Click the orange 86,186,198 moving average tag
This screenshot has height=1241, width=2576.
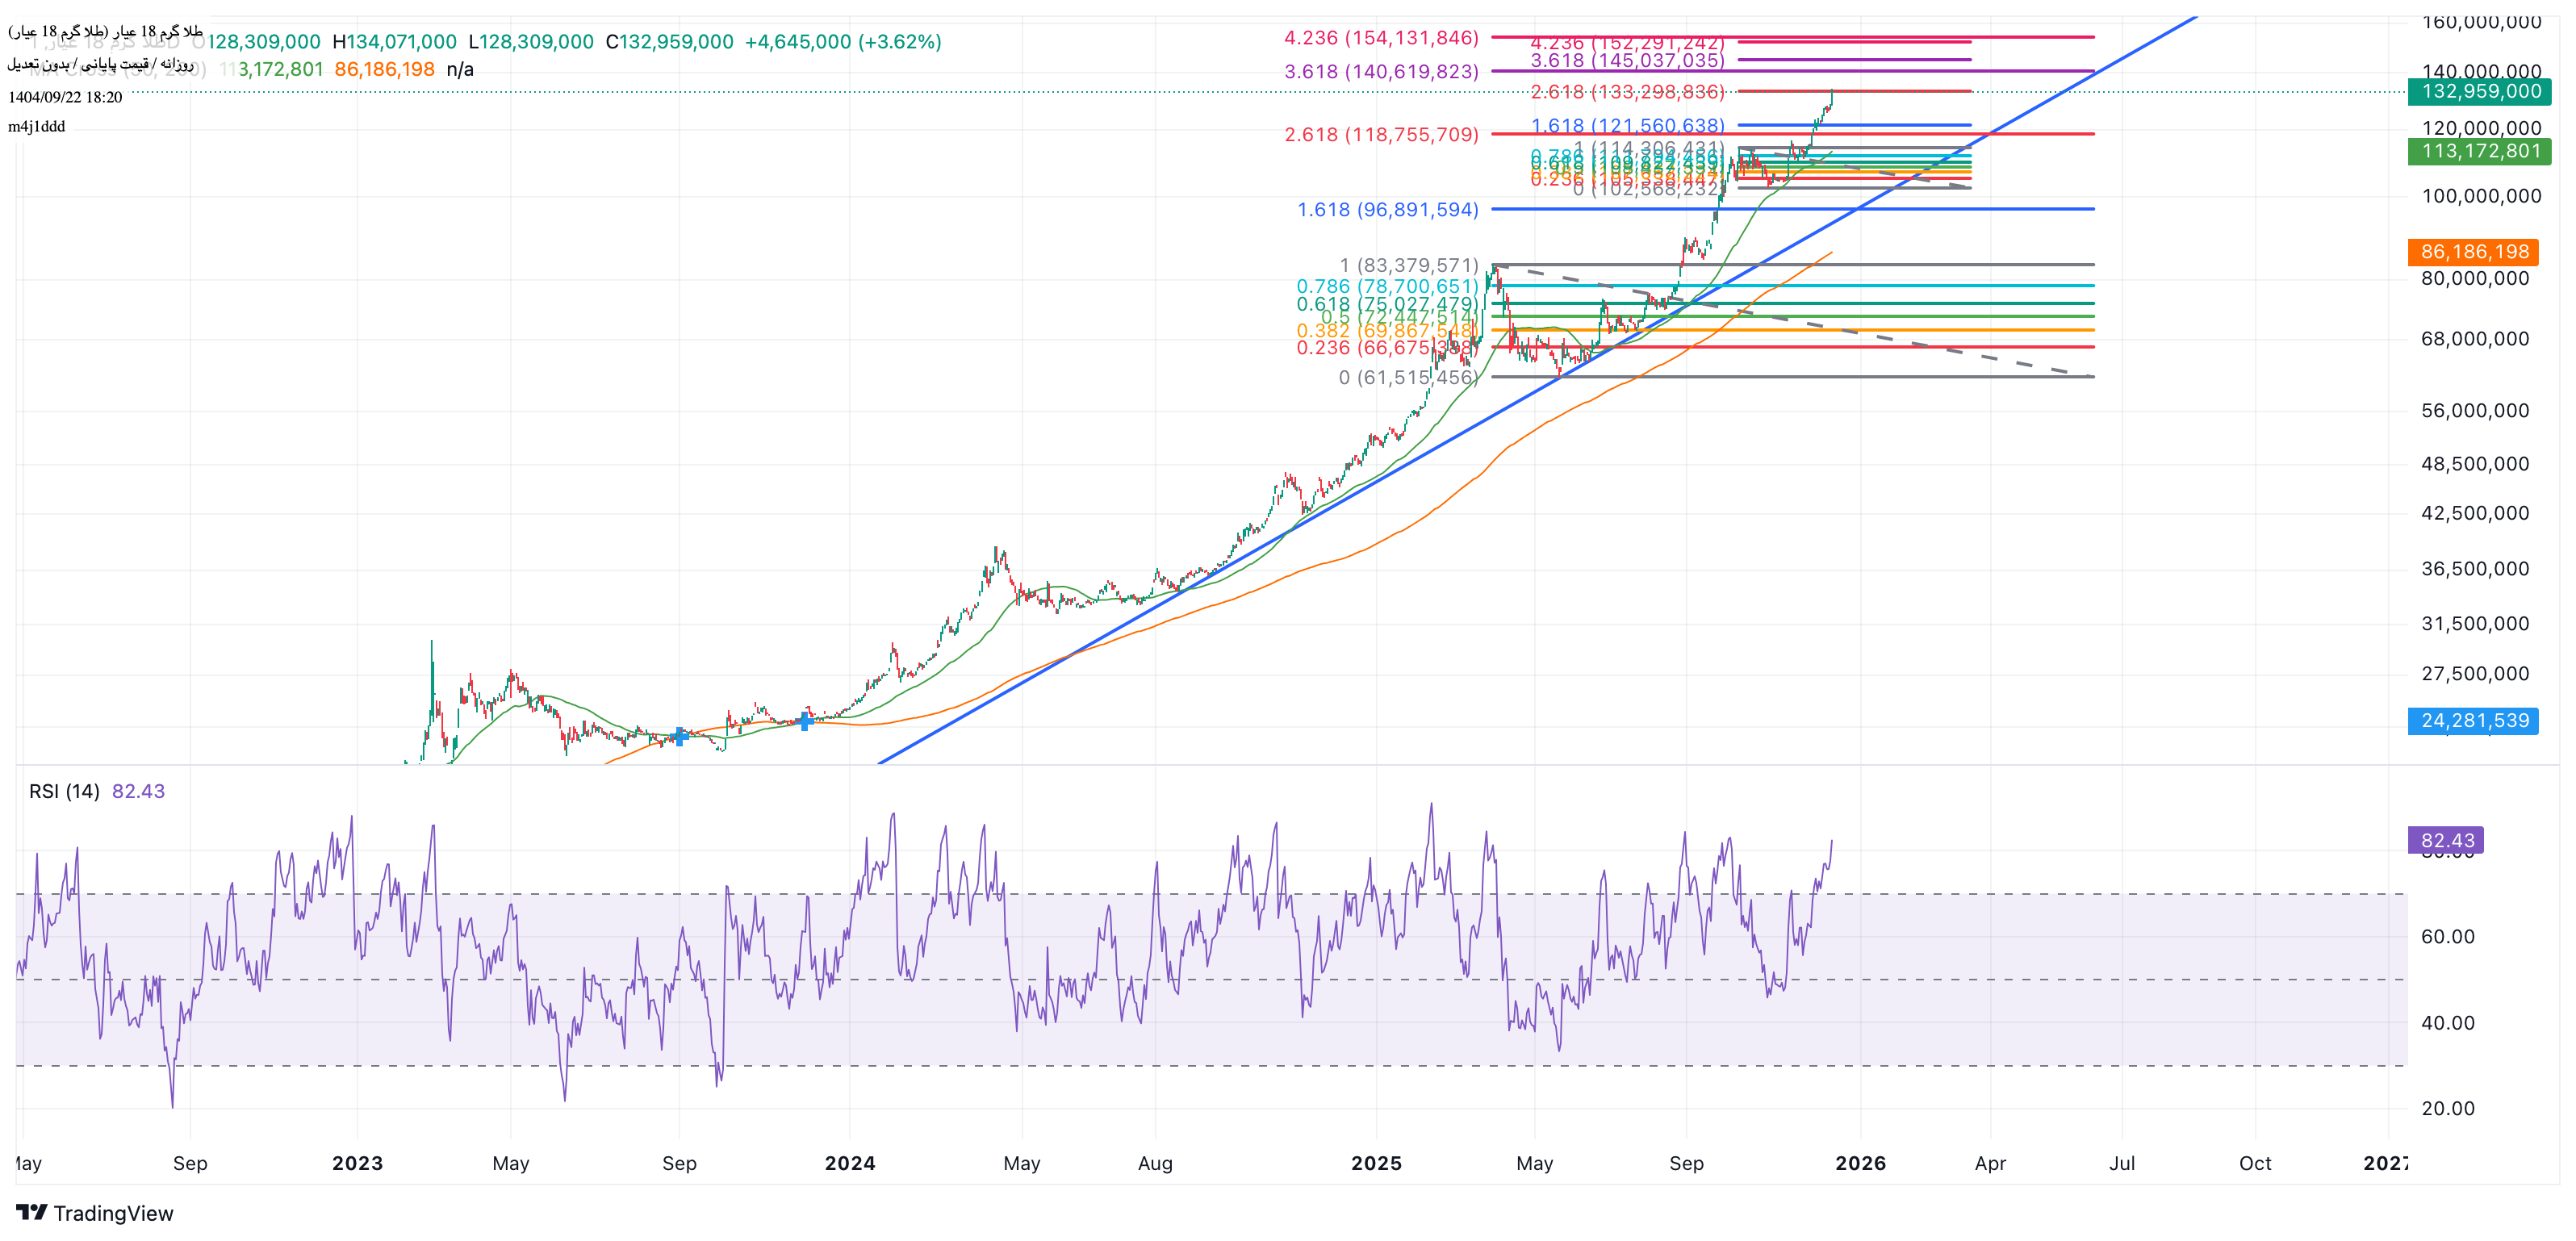click(x=2473, y=252)
